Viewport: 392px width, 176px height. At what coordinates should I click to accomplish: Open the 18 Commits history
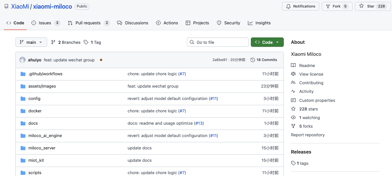pyautogui.click(x=264, y=60)
